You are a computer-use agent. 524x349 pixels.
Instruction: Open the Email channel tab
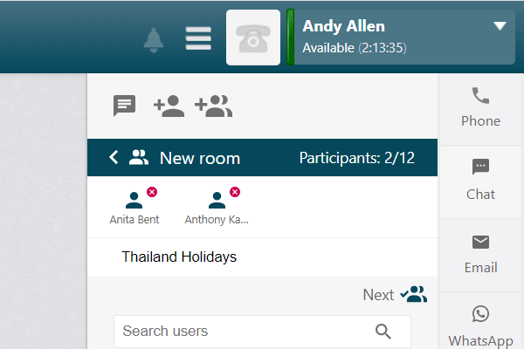click(480, 256)
